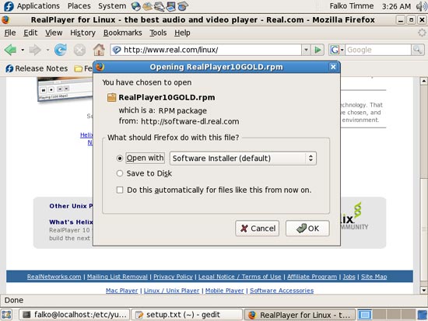The width and height of the screenshot is (428, 321).
Task: Click the Mailing List Removal link
Action: pyautogui.click(x=117, y=277)
